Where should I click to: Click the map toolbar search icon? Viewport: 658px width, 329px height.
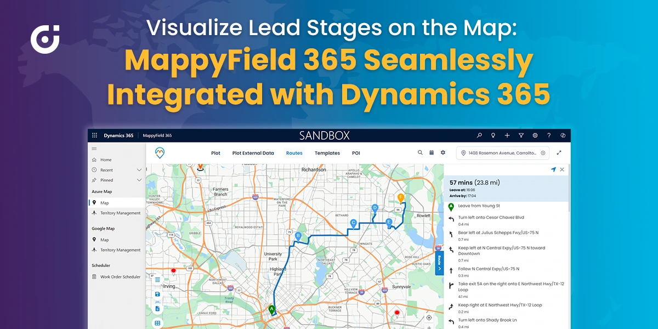(421, 153)
